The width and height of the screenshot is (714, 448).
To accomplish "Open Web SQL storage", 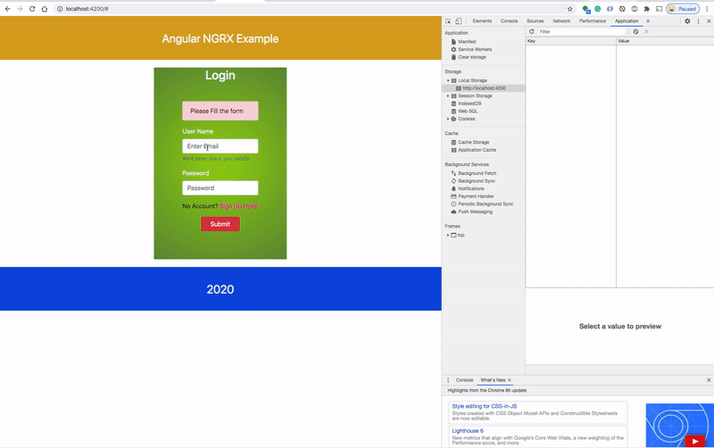I will [468, 111].
